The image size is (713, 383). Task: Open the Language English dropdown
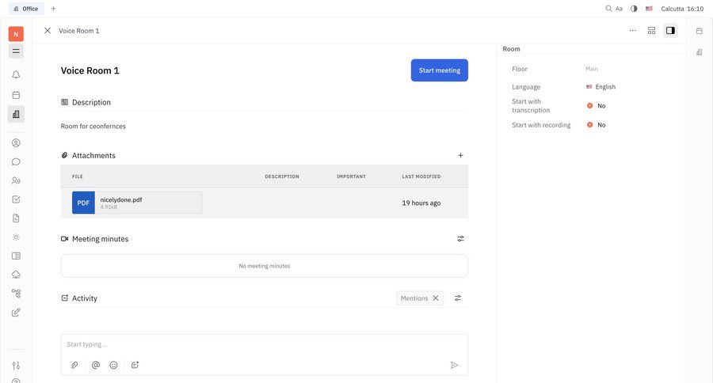click(x=601, y=87)
